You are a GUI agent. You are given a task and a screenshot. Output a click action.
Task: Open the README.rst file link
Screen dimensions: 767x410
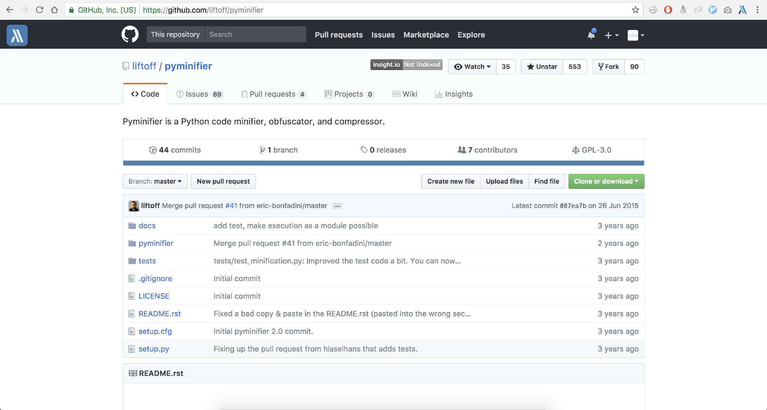tap(160, 314)
